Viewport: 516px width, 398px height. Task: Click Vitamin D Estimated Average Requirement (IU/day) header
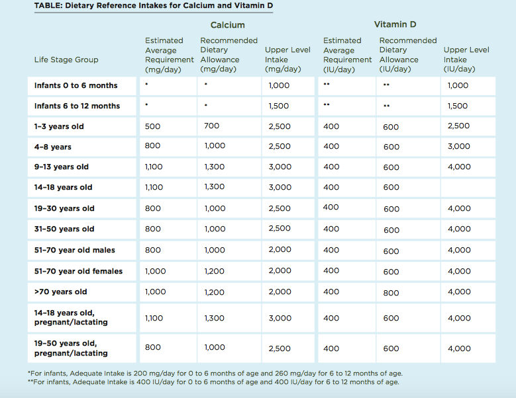tap(347, 55)
